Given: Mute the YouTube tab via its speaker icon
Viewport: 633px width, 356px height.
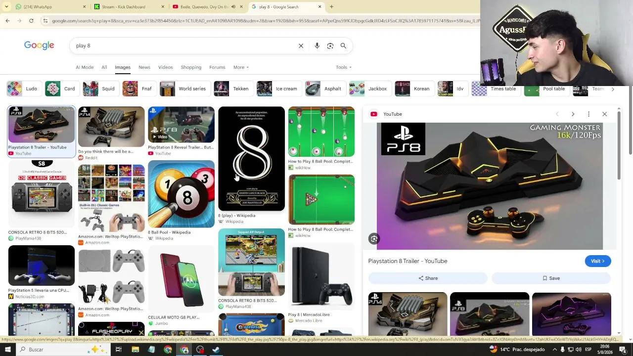Looking at the screenshot, I should pos(233,7).
